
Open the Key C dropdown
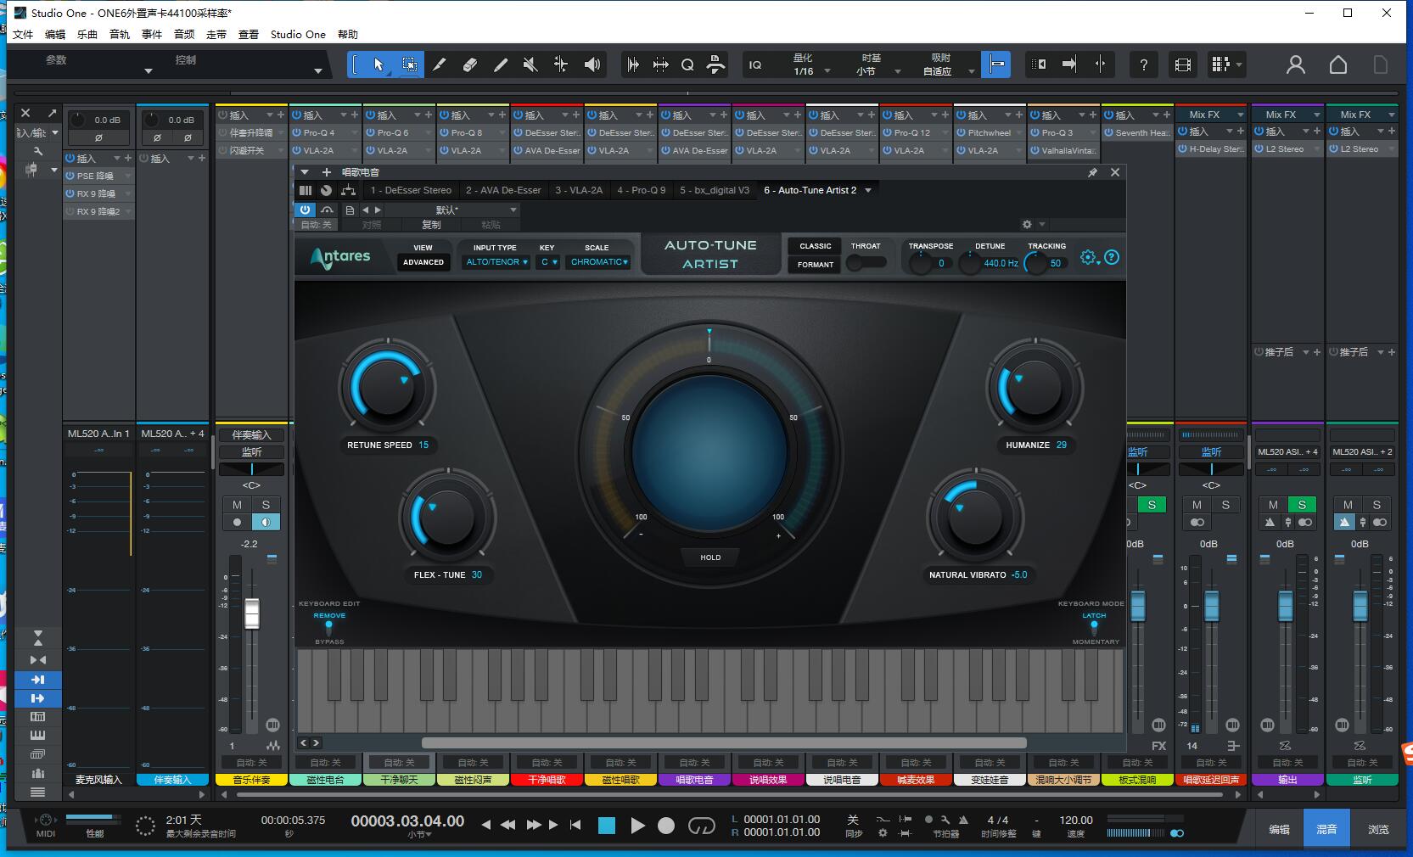coord(549,262)
